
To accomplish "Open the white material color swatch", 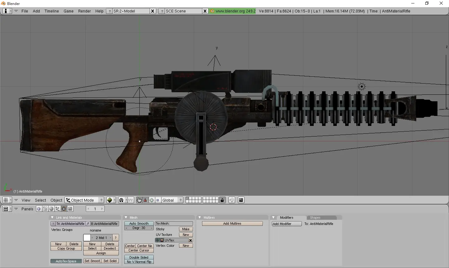I will pyautogui.click(x=87, y=238).
